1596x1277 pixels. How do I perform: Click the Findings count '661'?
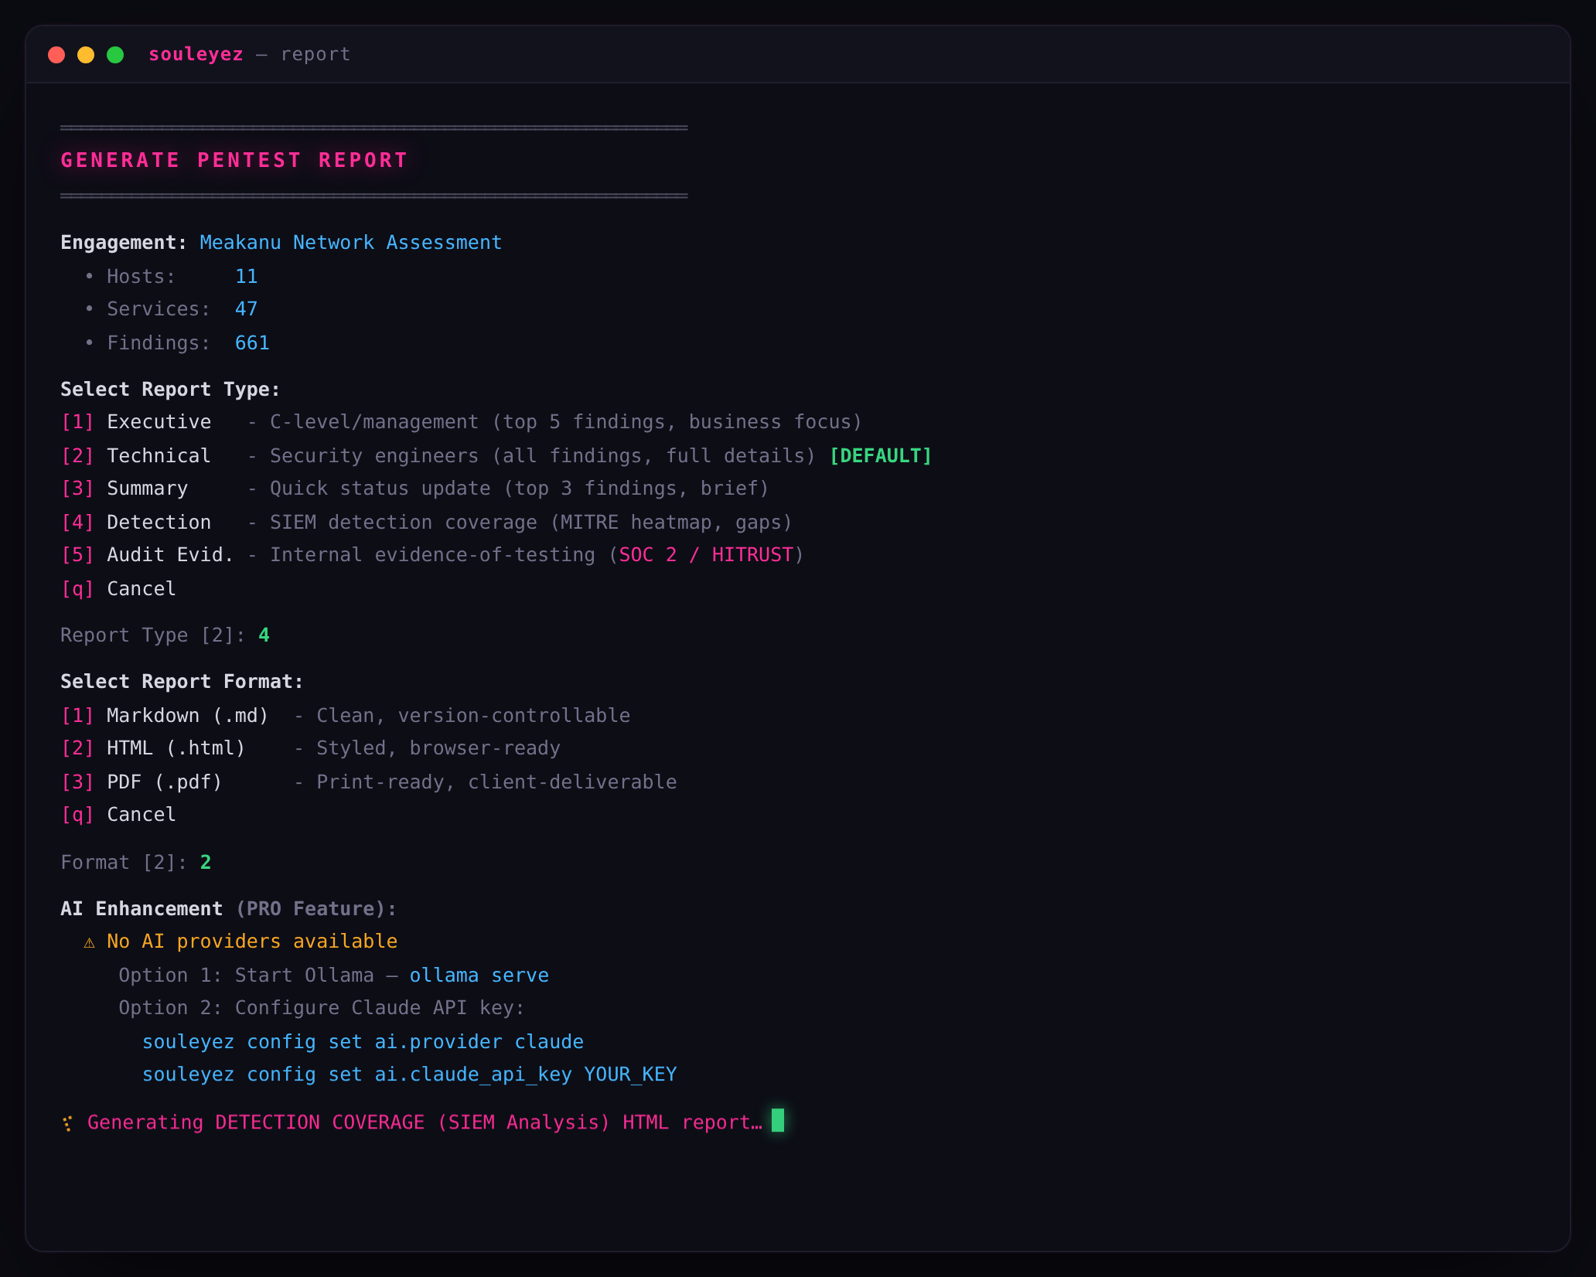[252, 343]
